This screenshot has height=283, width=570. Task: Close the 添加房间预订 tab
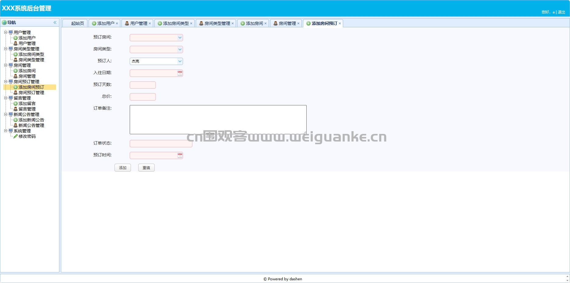340,23
